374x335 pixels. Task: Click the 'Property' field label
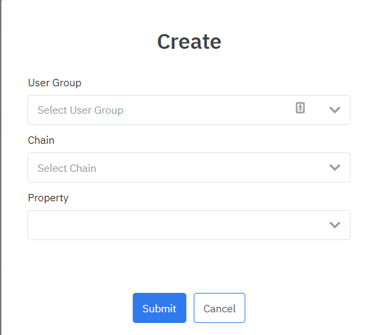point(48,198)
